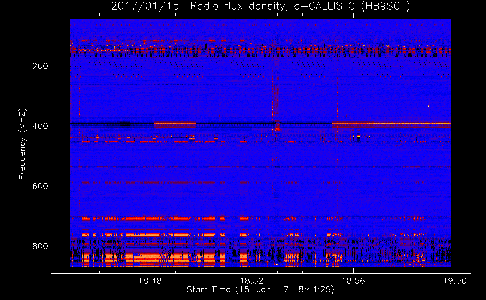Click the '200' frequency tick label

[40, 66]
